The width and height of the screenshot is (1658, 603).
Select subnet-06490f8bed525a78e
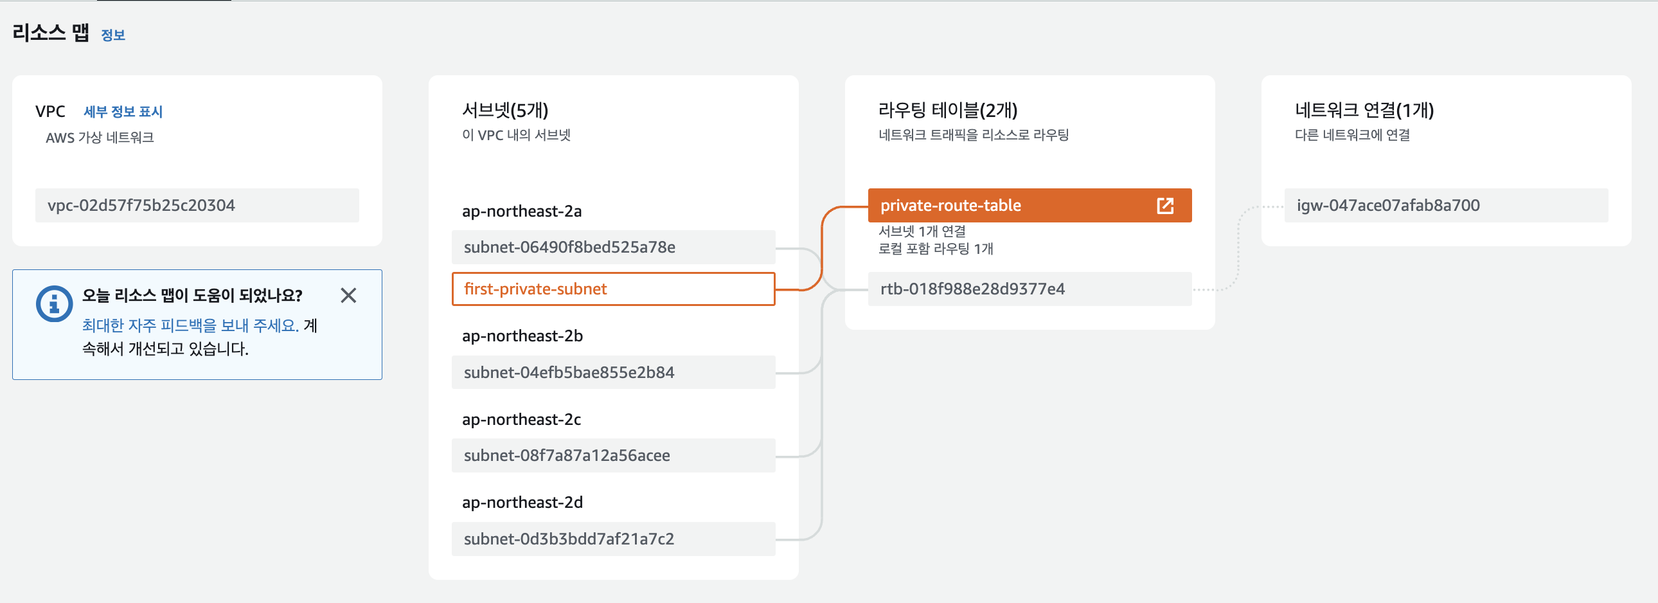click(x=612, y=247)
